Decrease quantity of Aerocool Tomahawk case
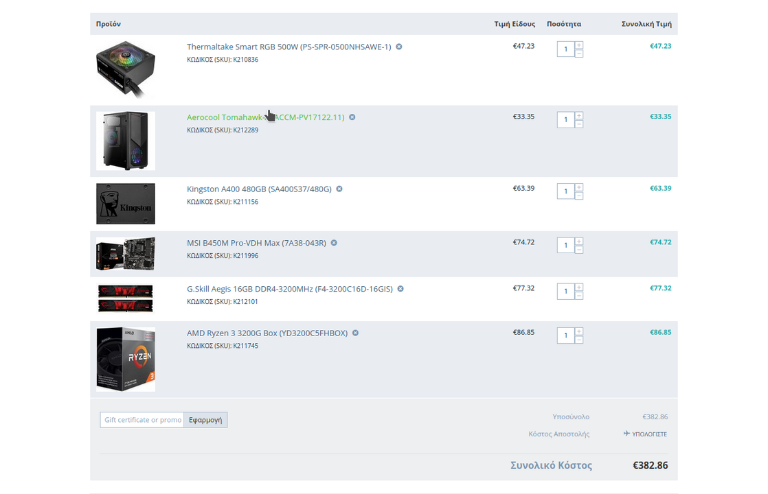768x494 pixels. 579,123
